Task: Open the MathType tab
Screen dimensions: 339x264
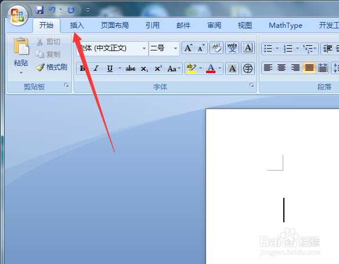Action: pos(286,26)
